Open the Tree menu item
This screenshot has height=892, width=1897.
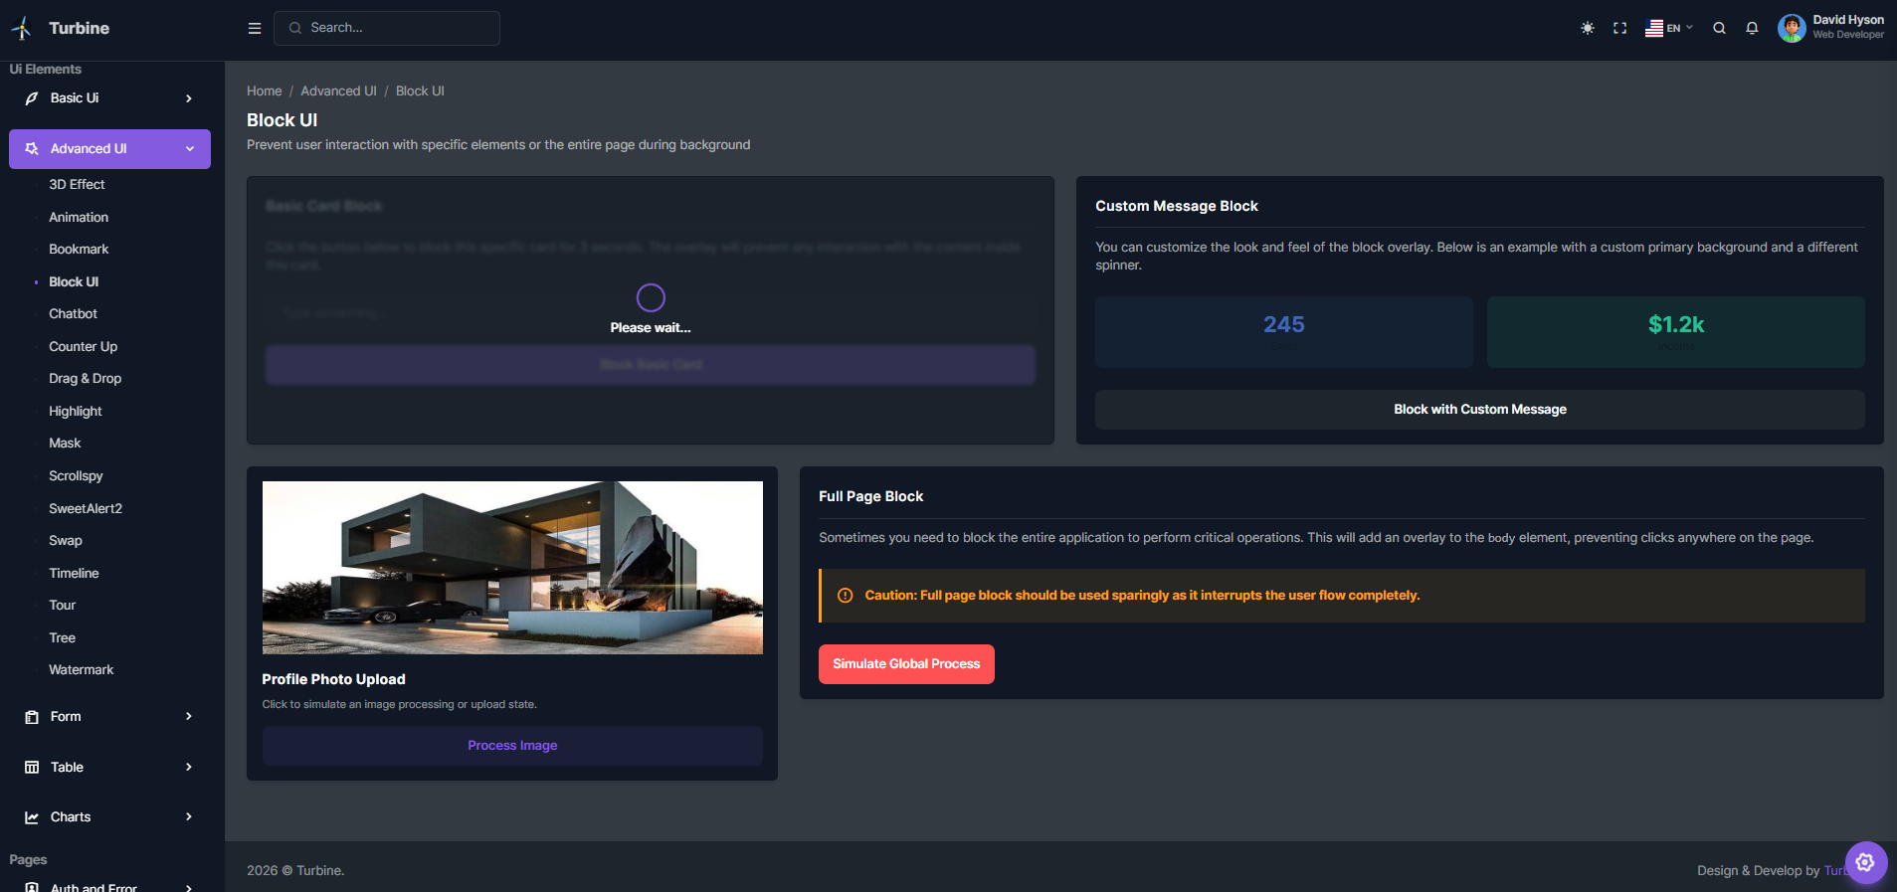coord(62,638)
